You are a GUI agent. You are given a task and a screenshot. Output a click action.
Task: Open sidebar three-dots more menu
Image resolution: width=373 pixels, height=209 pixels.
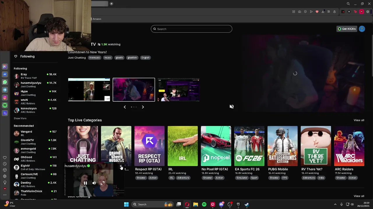(x=5, y=195)
